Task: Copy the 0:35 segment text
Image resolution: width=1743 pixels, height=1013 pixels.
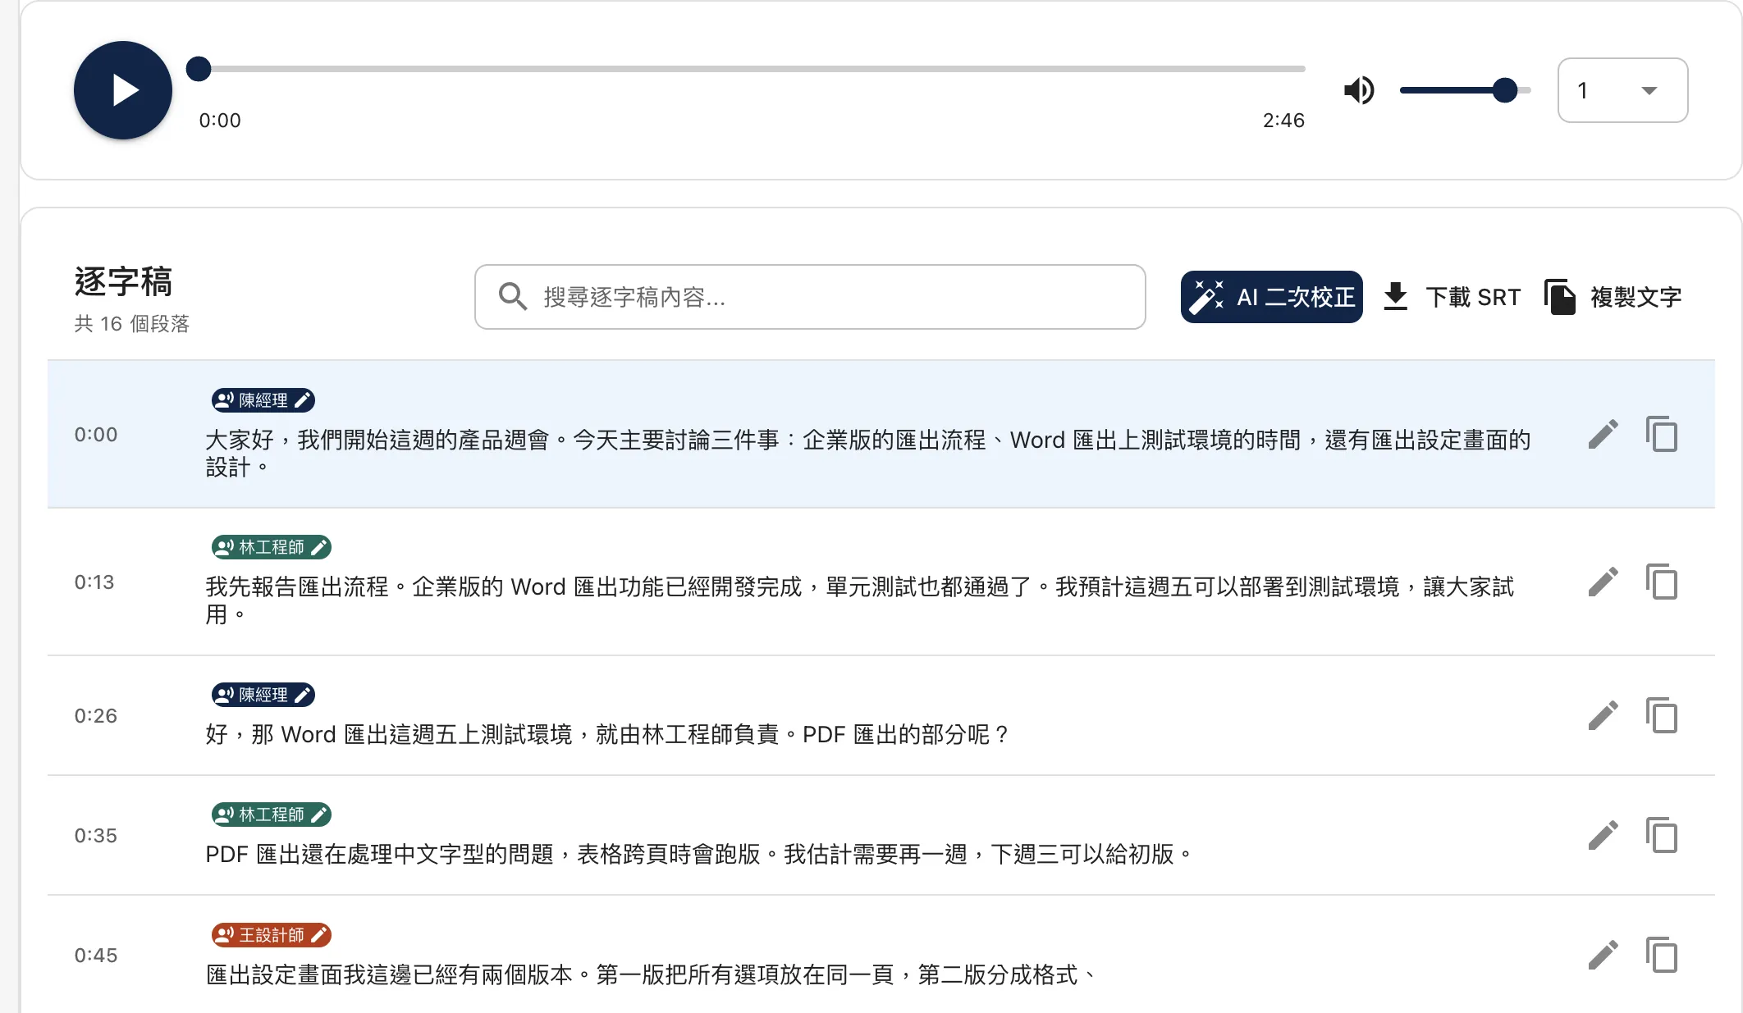Action: [x=1662, y=836]
